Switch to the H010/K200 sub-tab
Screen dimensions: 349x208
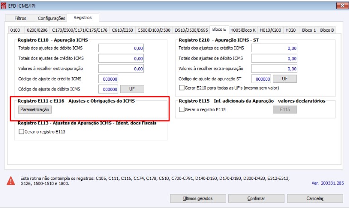pyautogui.click(x=271, y=30)
